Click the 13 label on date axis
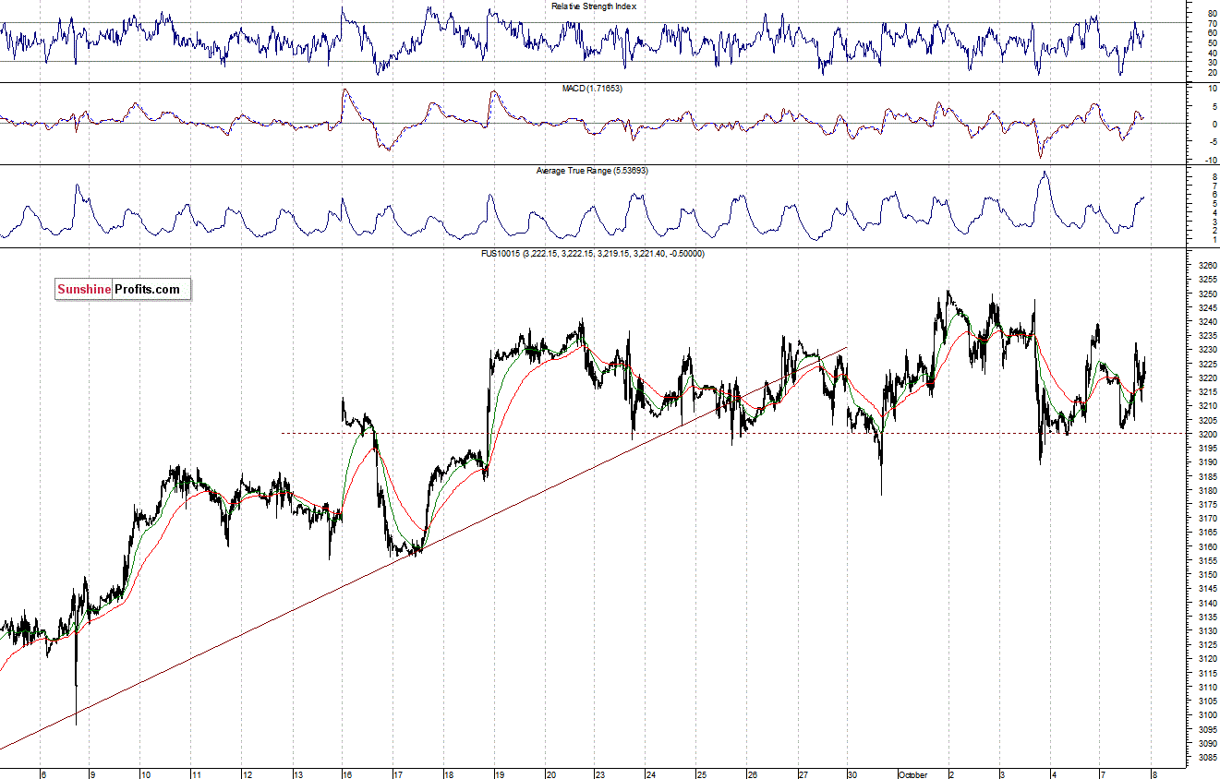The image size is (1220, 779). point(297,774)
